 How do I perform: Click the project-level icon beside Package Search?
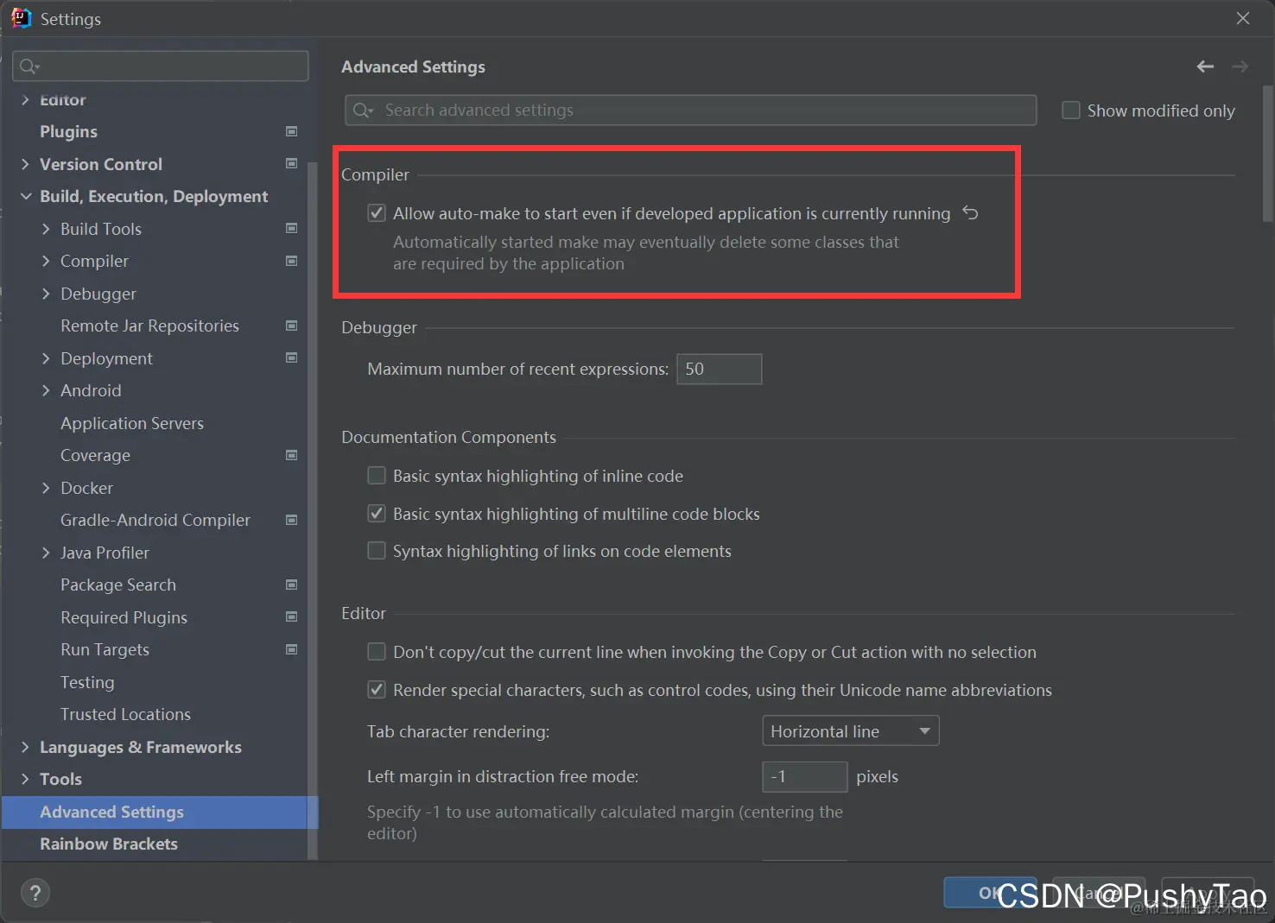pos(292,585)
